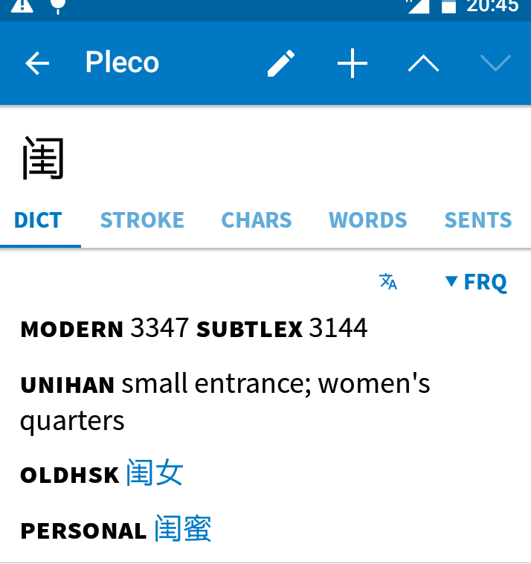Viewport: 531px width, 564px height.
Task: Tap the UNIHAN definition text
Action: point(225,402)
